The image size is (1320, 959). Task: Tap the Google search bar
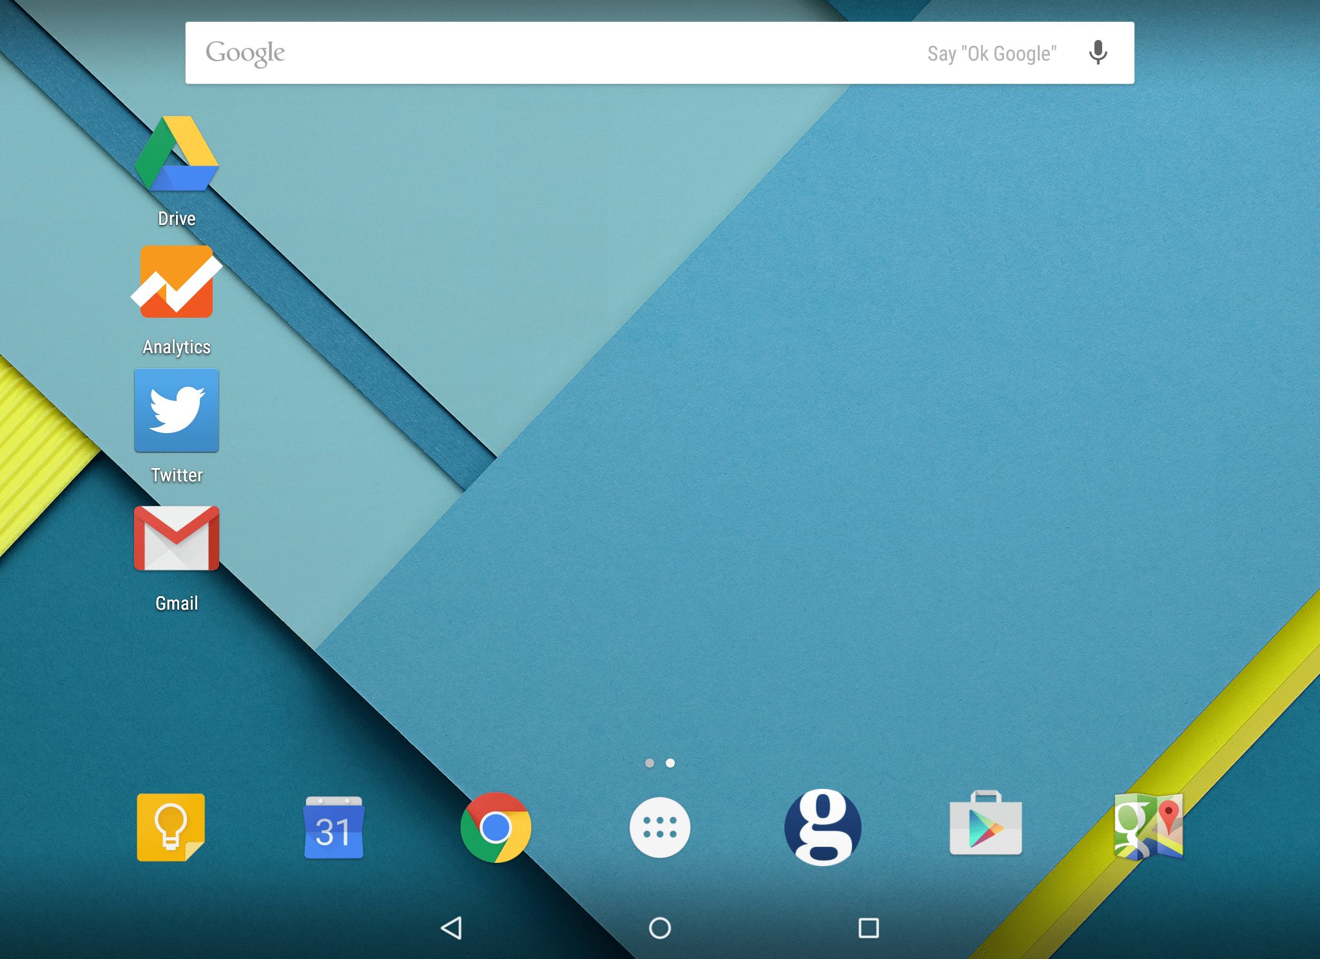[x=660, y=53]
